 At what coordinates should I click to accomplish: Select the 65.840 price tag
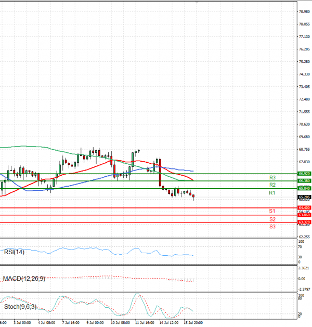point(304,188)
